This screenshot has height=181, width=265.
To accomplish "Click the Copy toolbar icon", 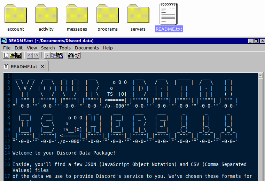I will 54,55.
